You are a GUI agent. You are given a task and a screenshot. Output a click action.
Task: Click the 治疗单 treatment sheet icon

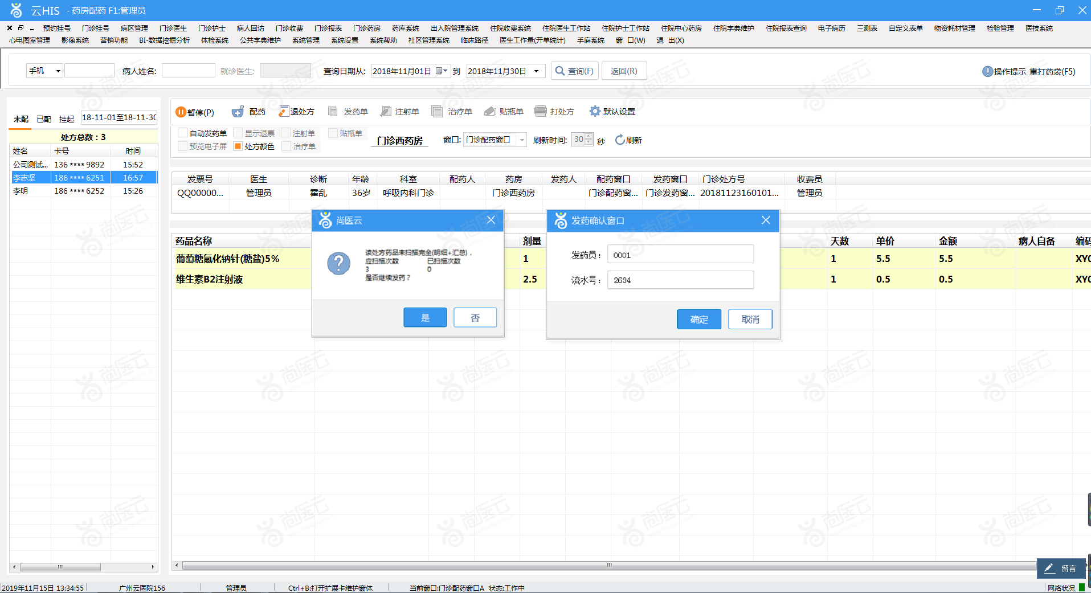coord(437,112)
